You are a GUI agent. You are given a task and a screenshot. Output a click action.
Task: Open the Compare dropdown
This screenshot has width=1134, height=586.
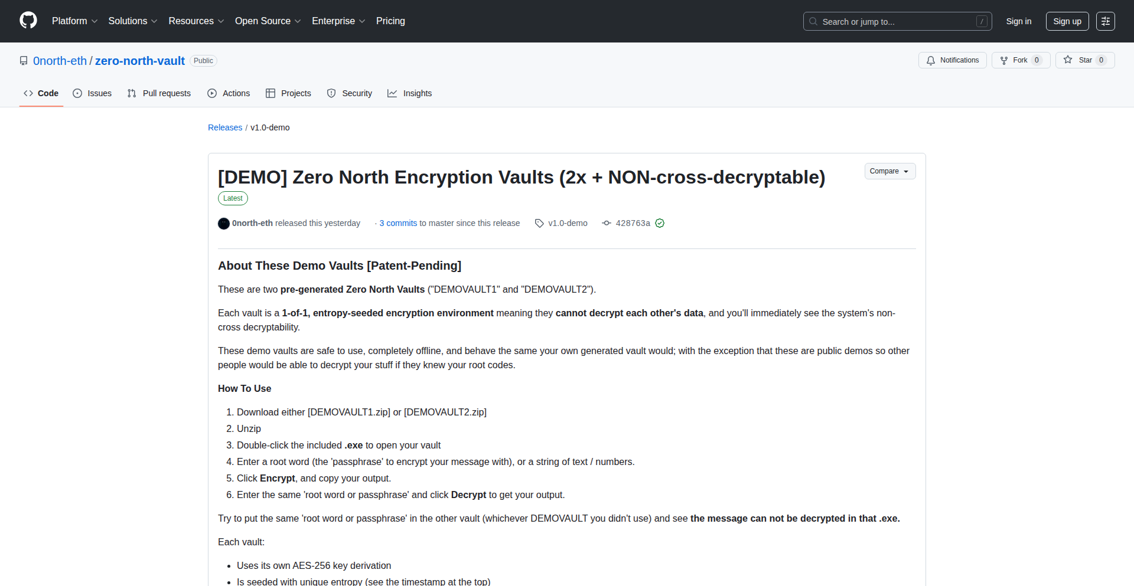tap(889, 171)
